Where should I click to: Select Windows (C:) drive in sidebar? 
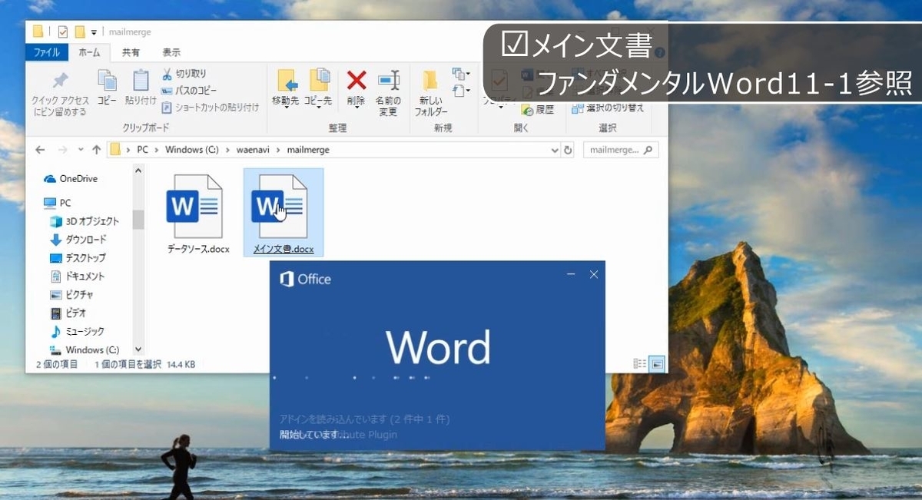(x=85, y=350)
